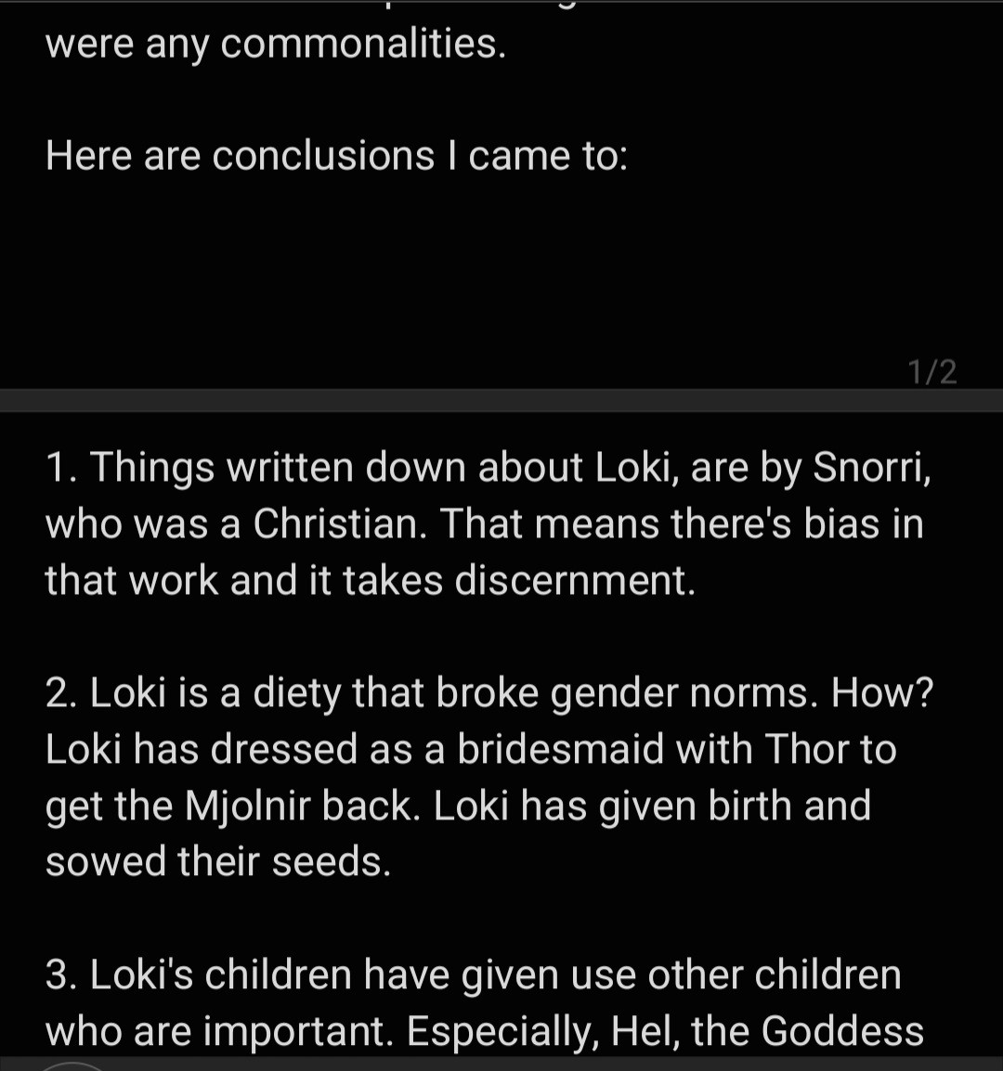1003x1071 pixels.
Task: Tap the partial circle avatar at bottom
Action: [x=72, y=1066]
